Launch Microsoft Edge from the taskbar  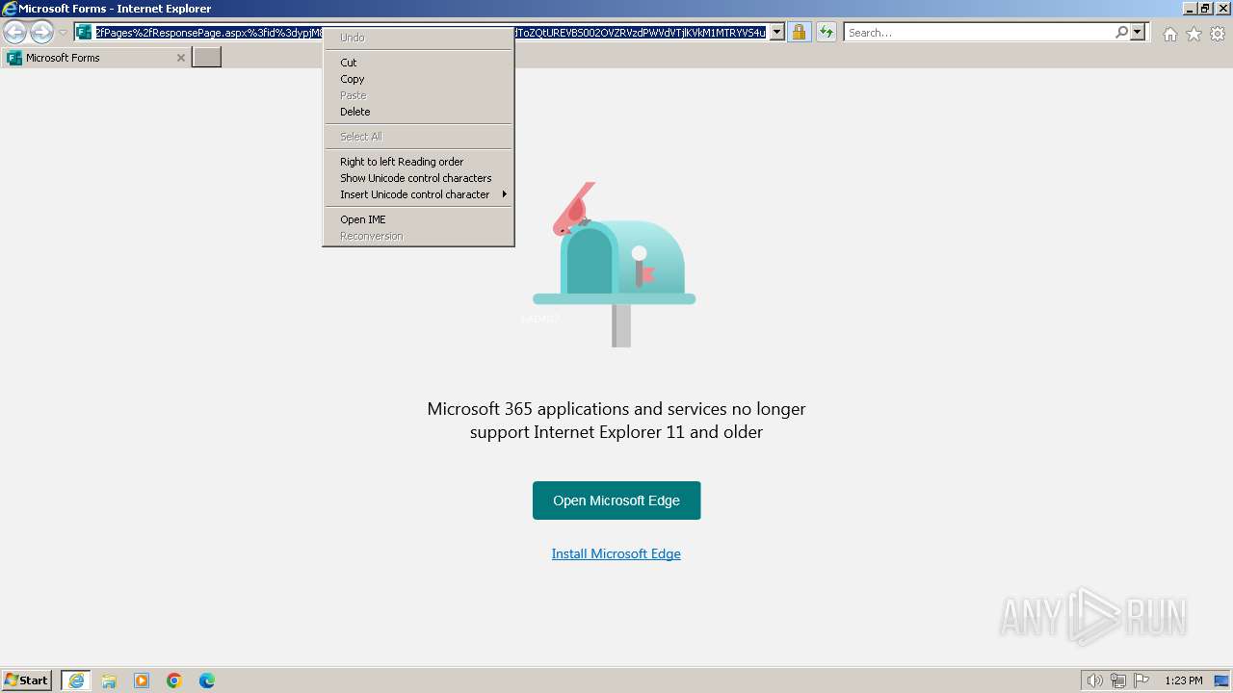(207, 680)
